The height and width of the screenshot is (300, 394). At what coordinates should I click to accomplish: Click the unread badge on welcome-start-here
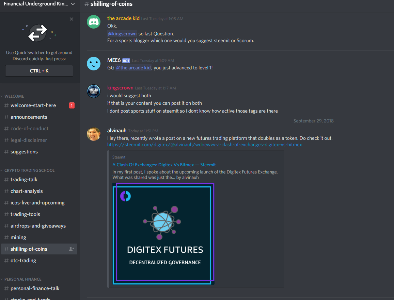click(72, 105)
